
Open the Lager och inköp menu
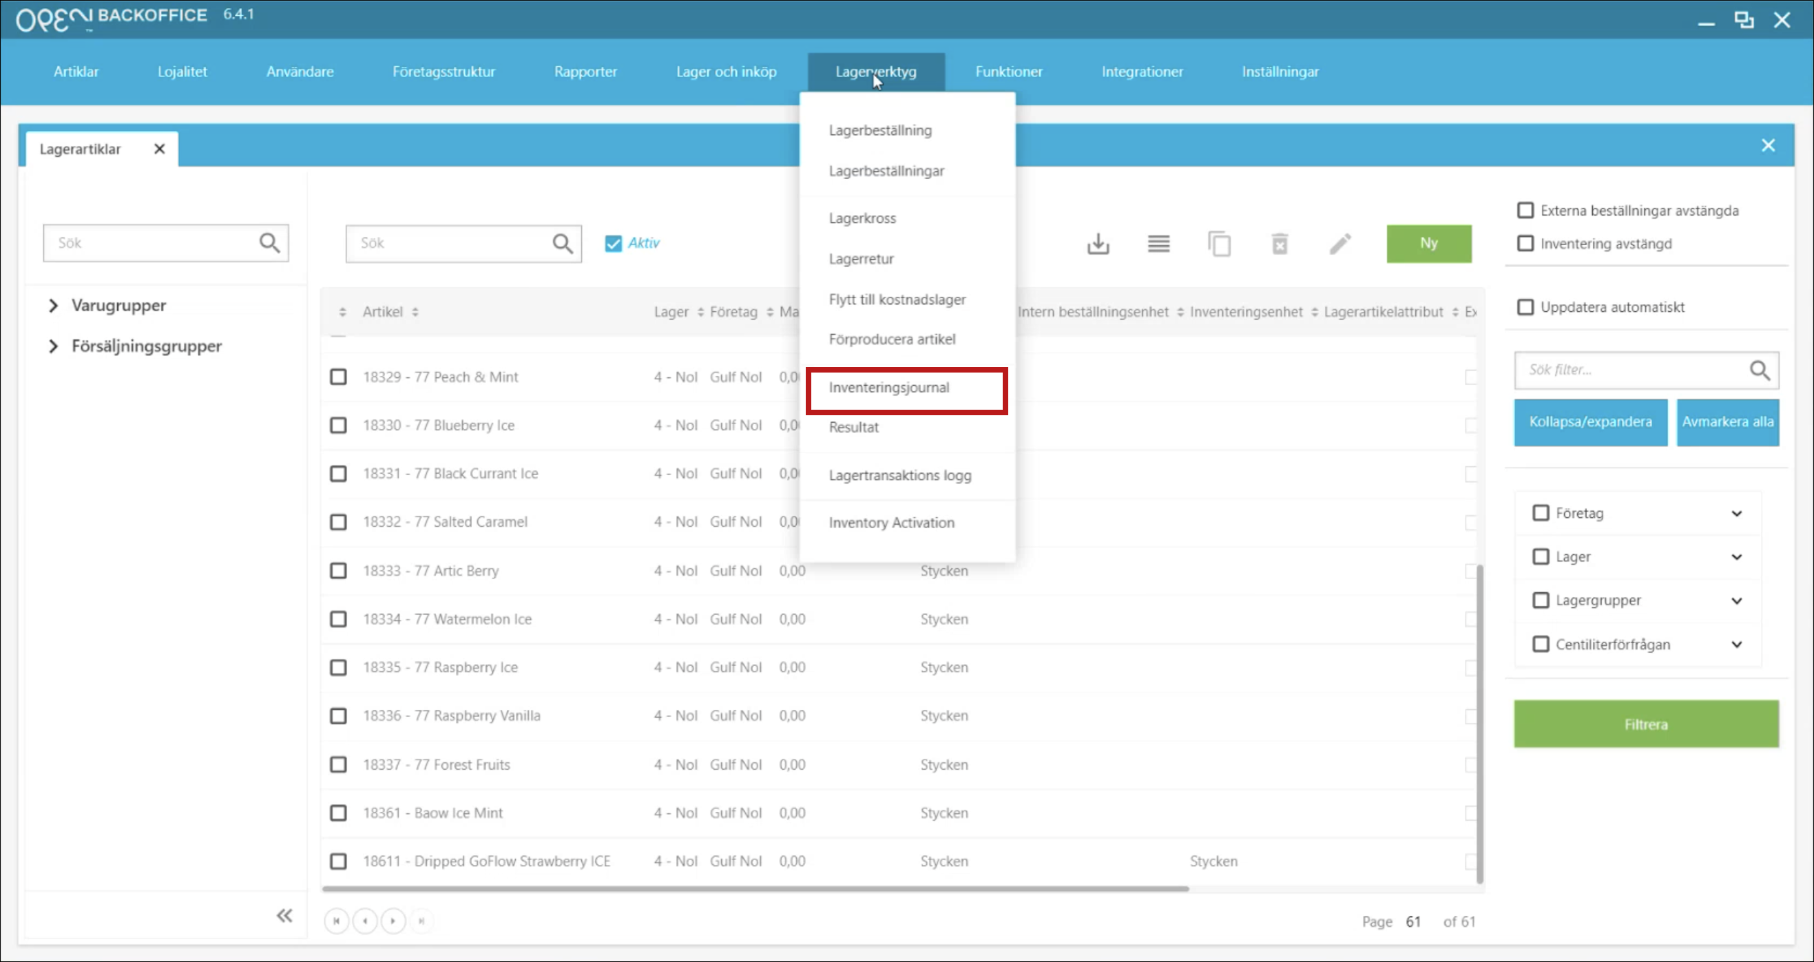coord(726,71)
